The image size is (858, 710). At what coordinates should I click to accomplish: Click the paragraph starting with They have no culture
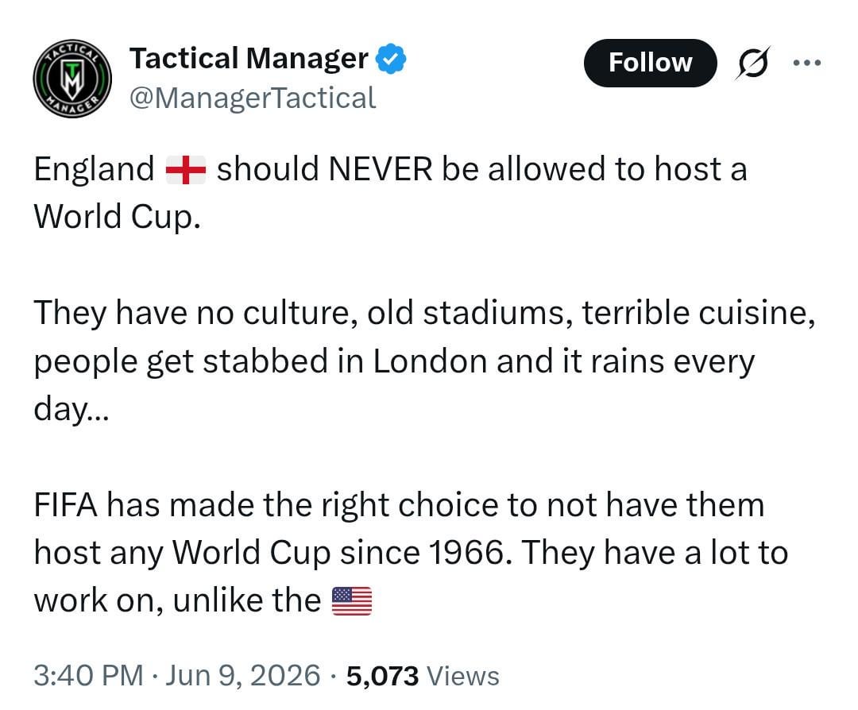[424, 361]
